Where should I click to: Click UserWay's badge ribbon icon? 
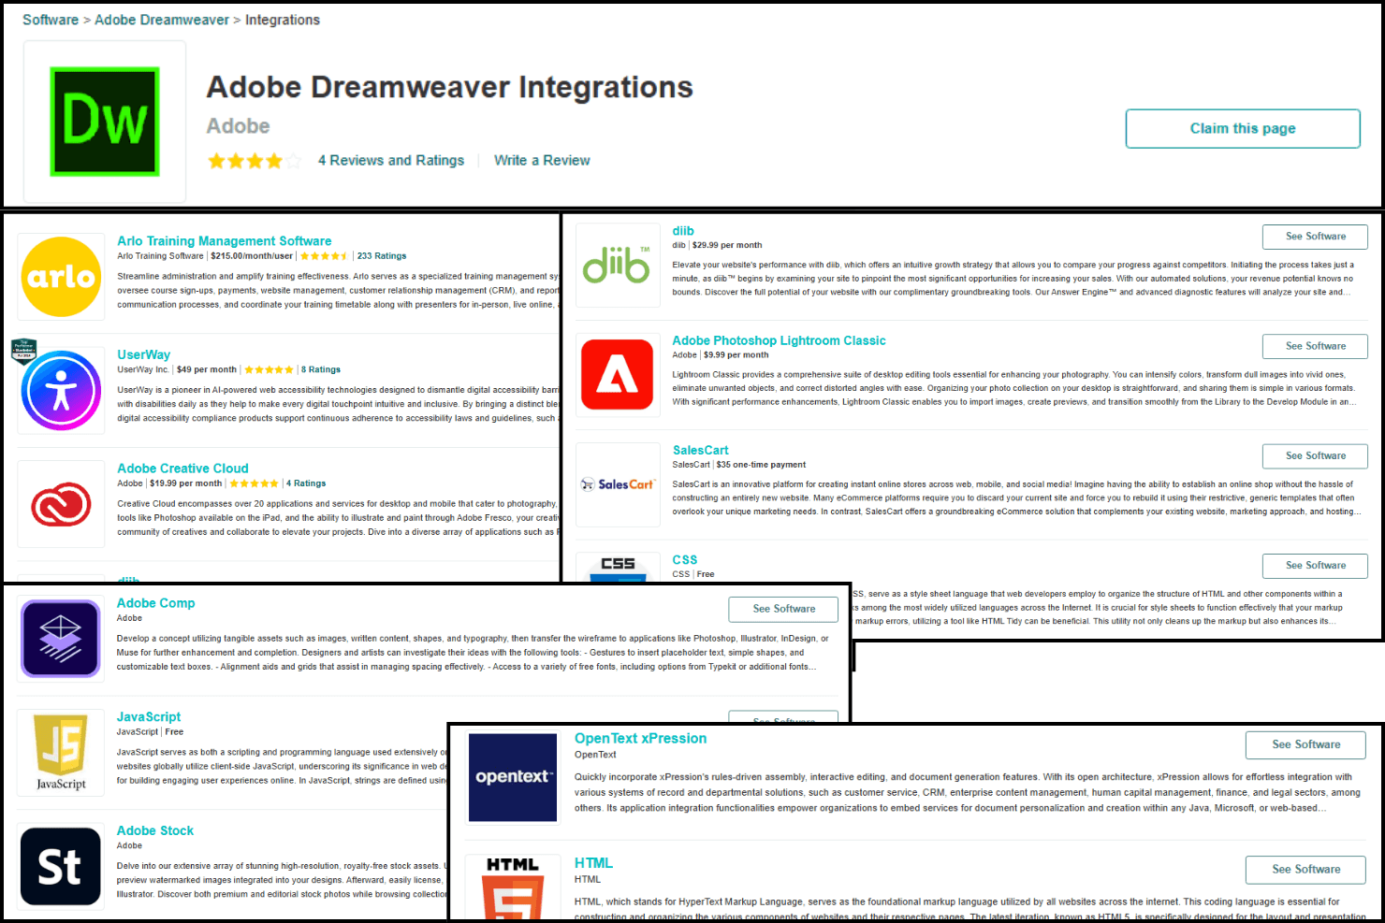[x=23, y=351]
